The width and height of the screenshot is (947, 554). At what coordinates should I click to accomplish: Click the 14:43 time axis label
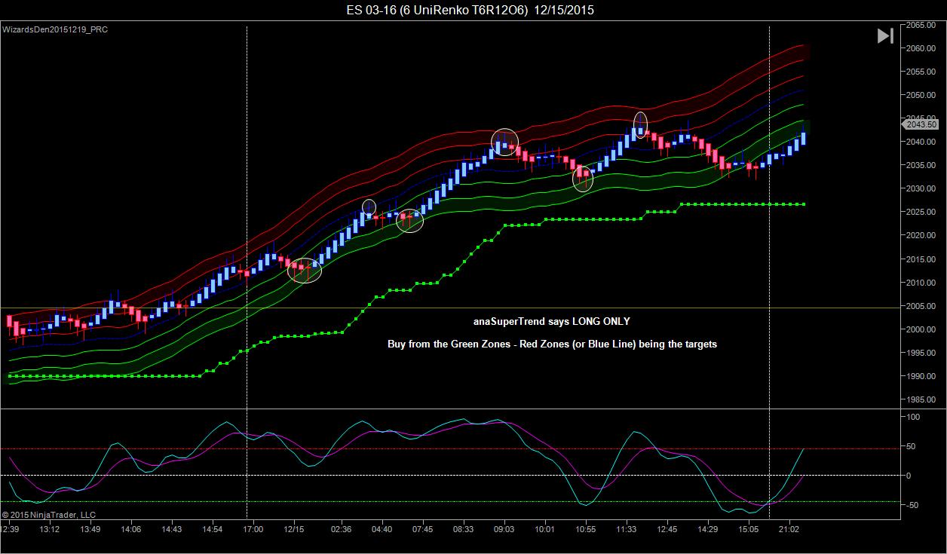(x=172, y=530)
